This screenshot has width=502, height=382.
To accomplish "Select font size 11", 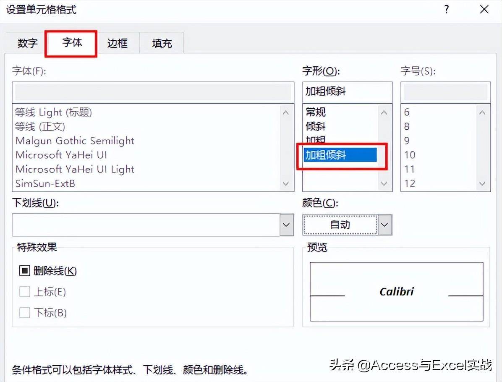I will click(x=410, y=169).
